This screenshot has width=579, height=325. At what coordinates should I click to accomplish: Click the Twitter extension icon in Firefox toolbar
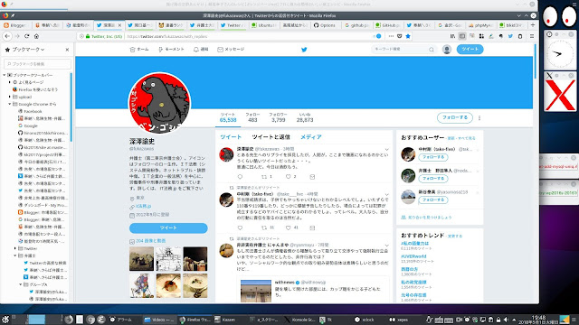pyautogui.click(x=510, y=36)
